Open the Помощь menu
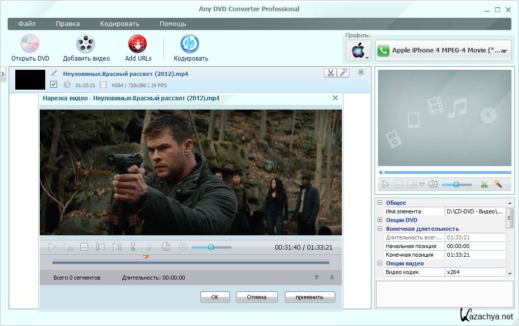Screen dimensions: 519x326 [172, 23]
